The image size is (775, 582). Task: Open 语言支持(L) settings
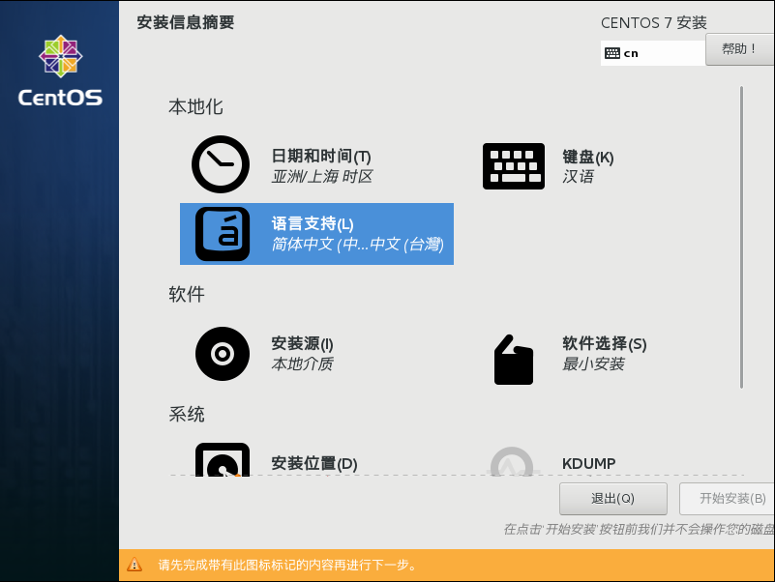pyautogui.click(x=313, y=223)
